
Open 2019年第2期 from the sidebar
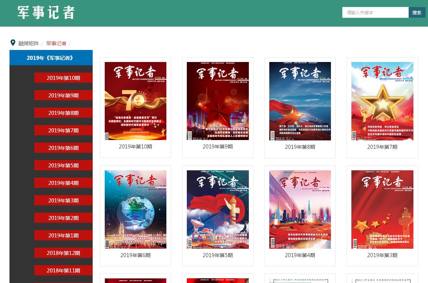pos(63,218)
